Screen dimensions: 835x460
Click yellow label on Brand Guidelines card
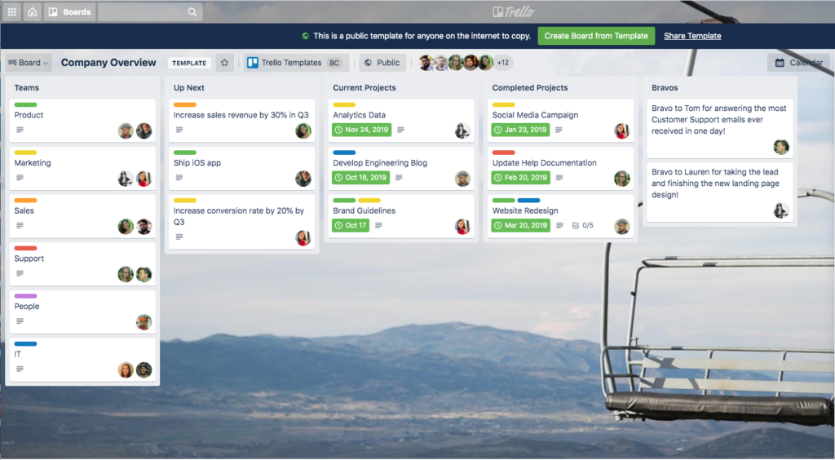coord(369,201)
